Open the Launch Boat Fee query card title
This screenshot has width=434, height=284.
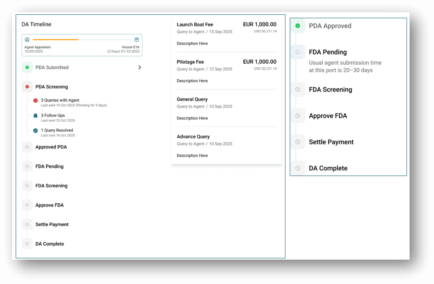click(195, 25)
